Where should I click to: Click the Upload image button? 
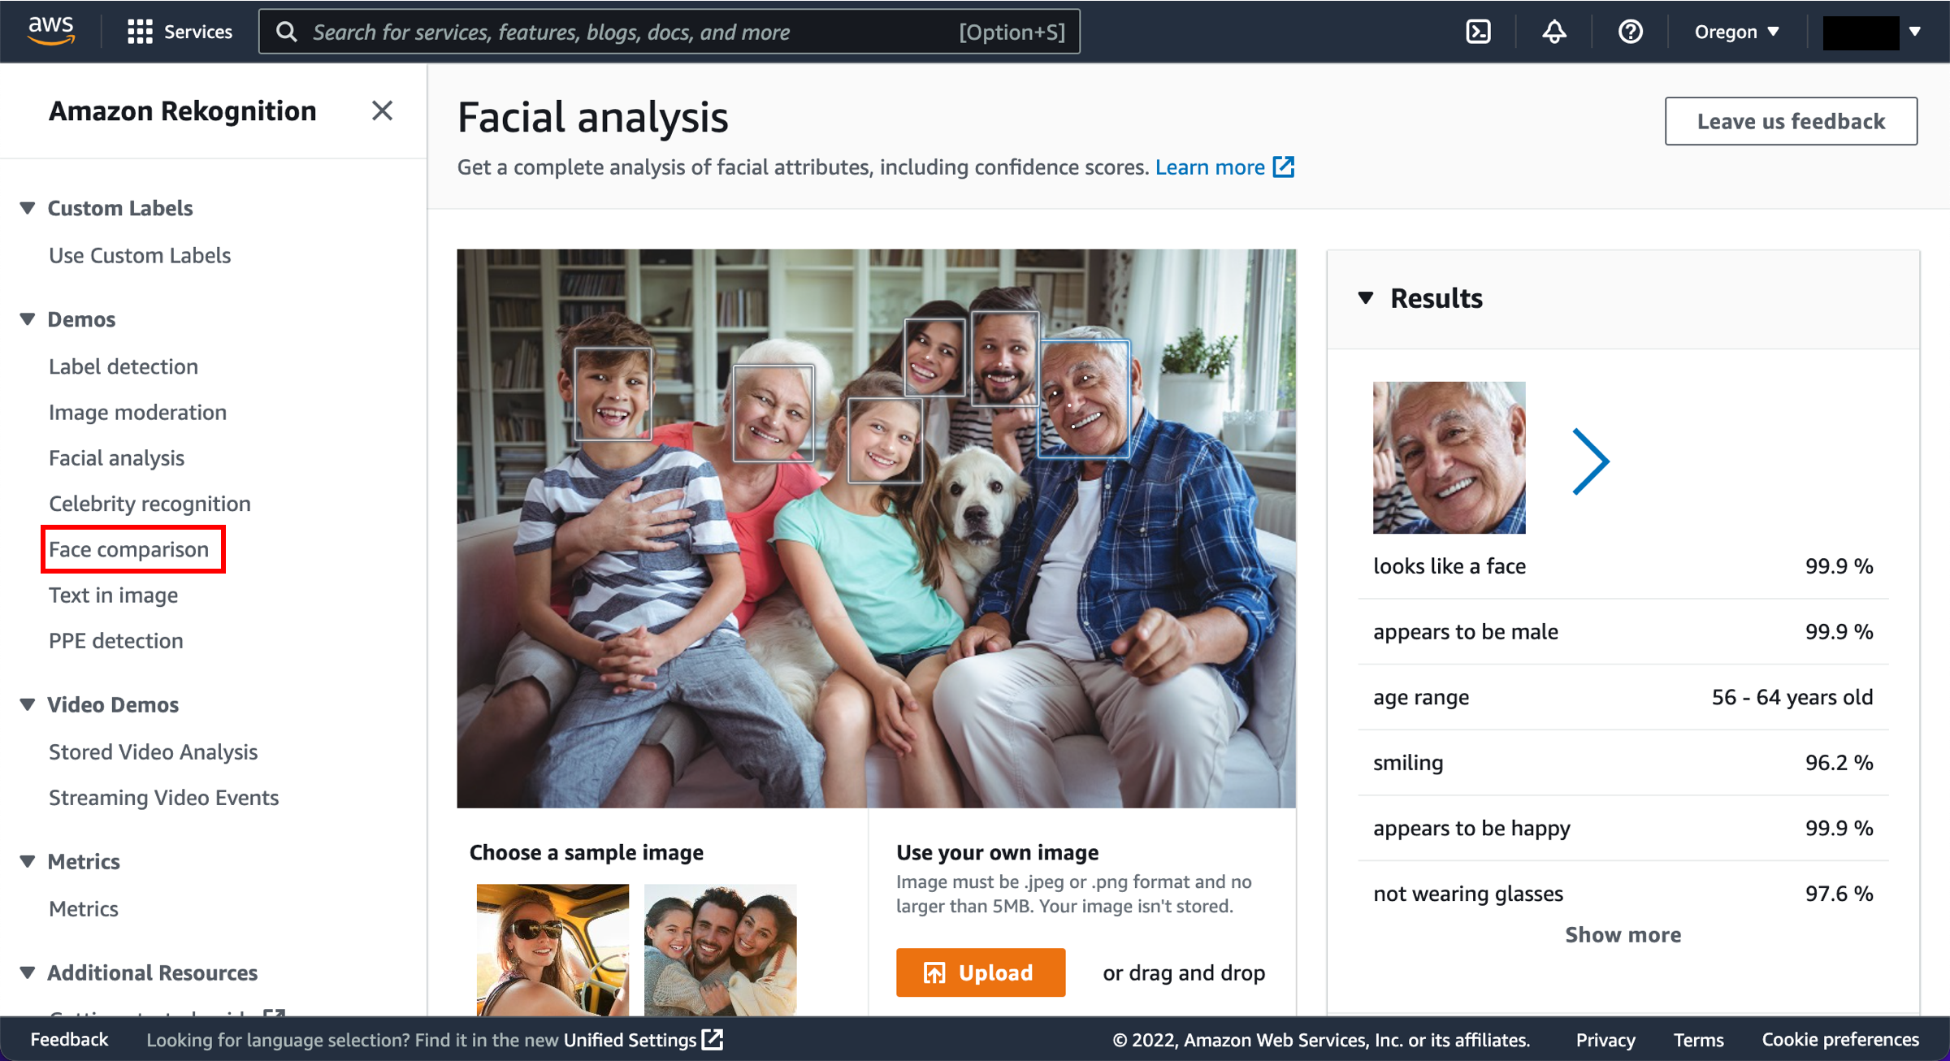click(978, 972)
